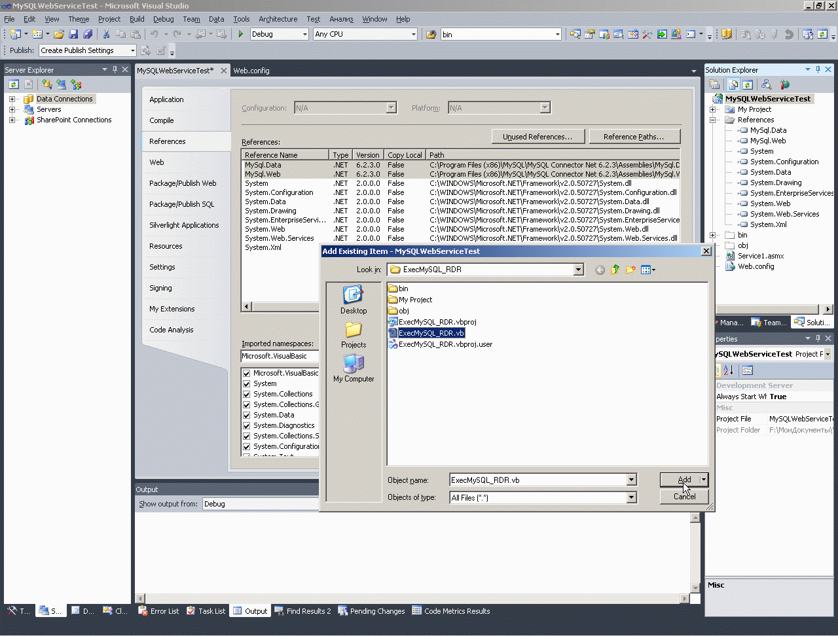
Task: Click Cancel in the Add Existing Item dialog
Action: pyautogui.click(x=684, y=497)
